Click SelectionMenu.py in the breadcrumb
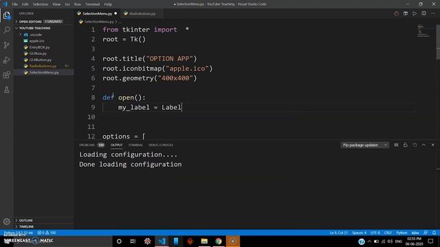Image resolution: width=440 pixels, height=247 pixels. pyautogui.click(x=99, y=21)
